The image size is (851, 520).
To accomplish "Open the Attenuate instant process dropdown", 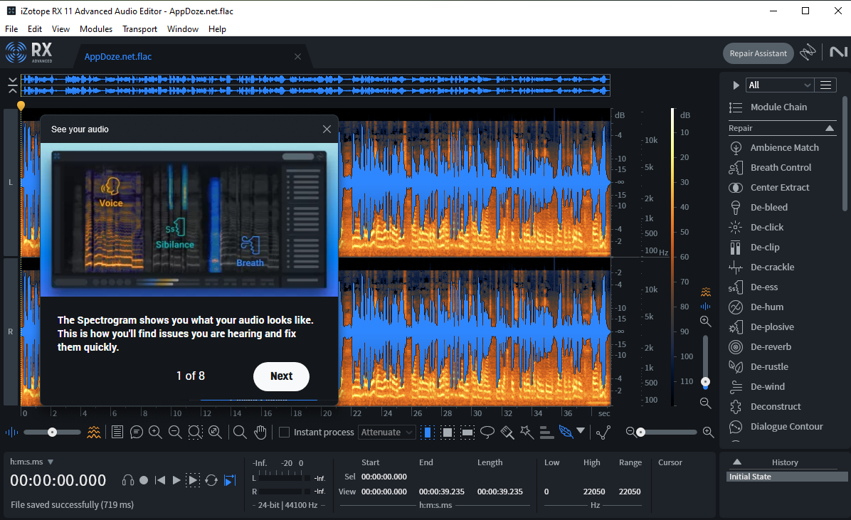I will pos(387,432).
